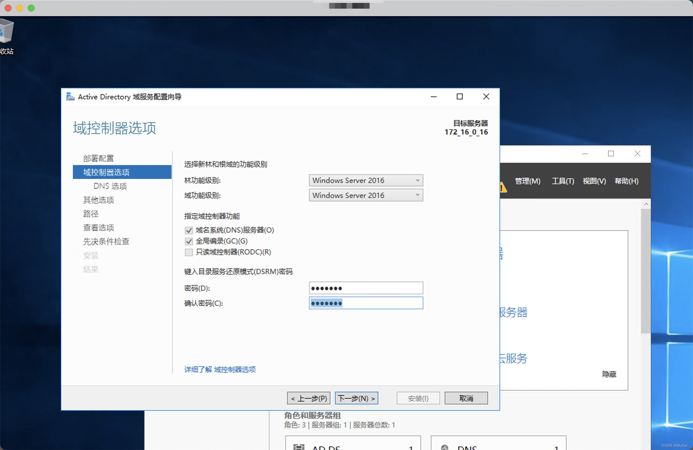Click the 确认密码(C) confirm password field
This screenshot has height=450, width=693.
tap(366, 303)
